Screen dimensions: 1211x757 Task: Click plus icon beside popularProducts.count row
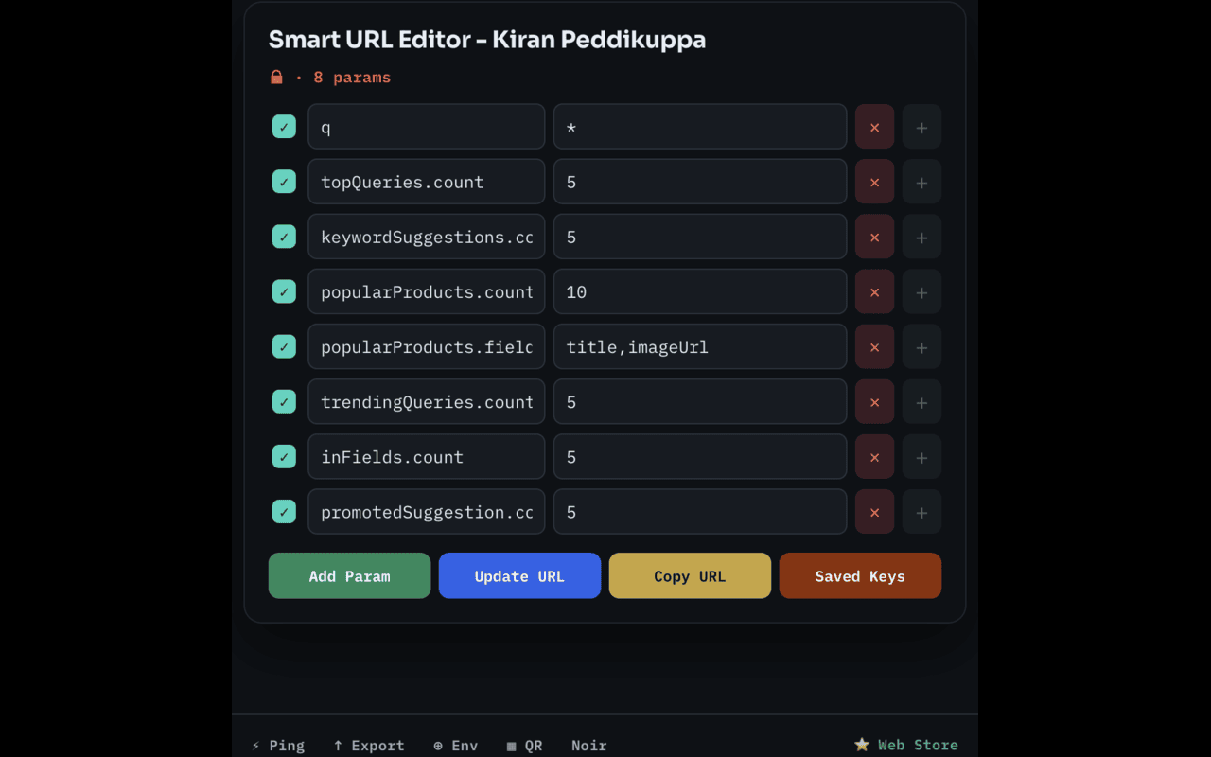click(921, 291)
